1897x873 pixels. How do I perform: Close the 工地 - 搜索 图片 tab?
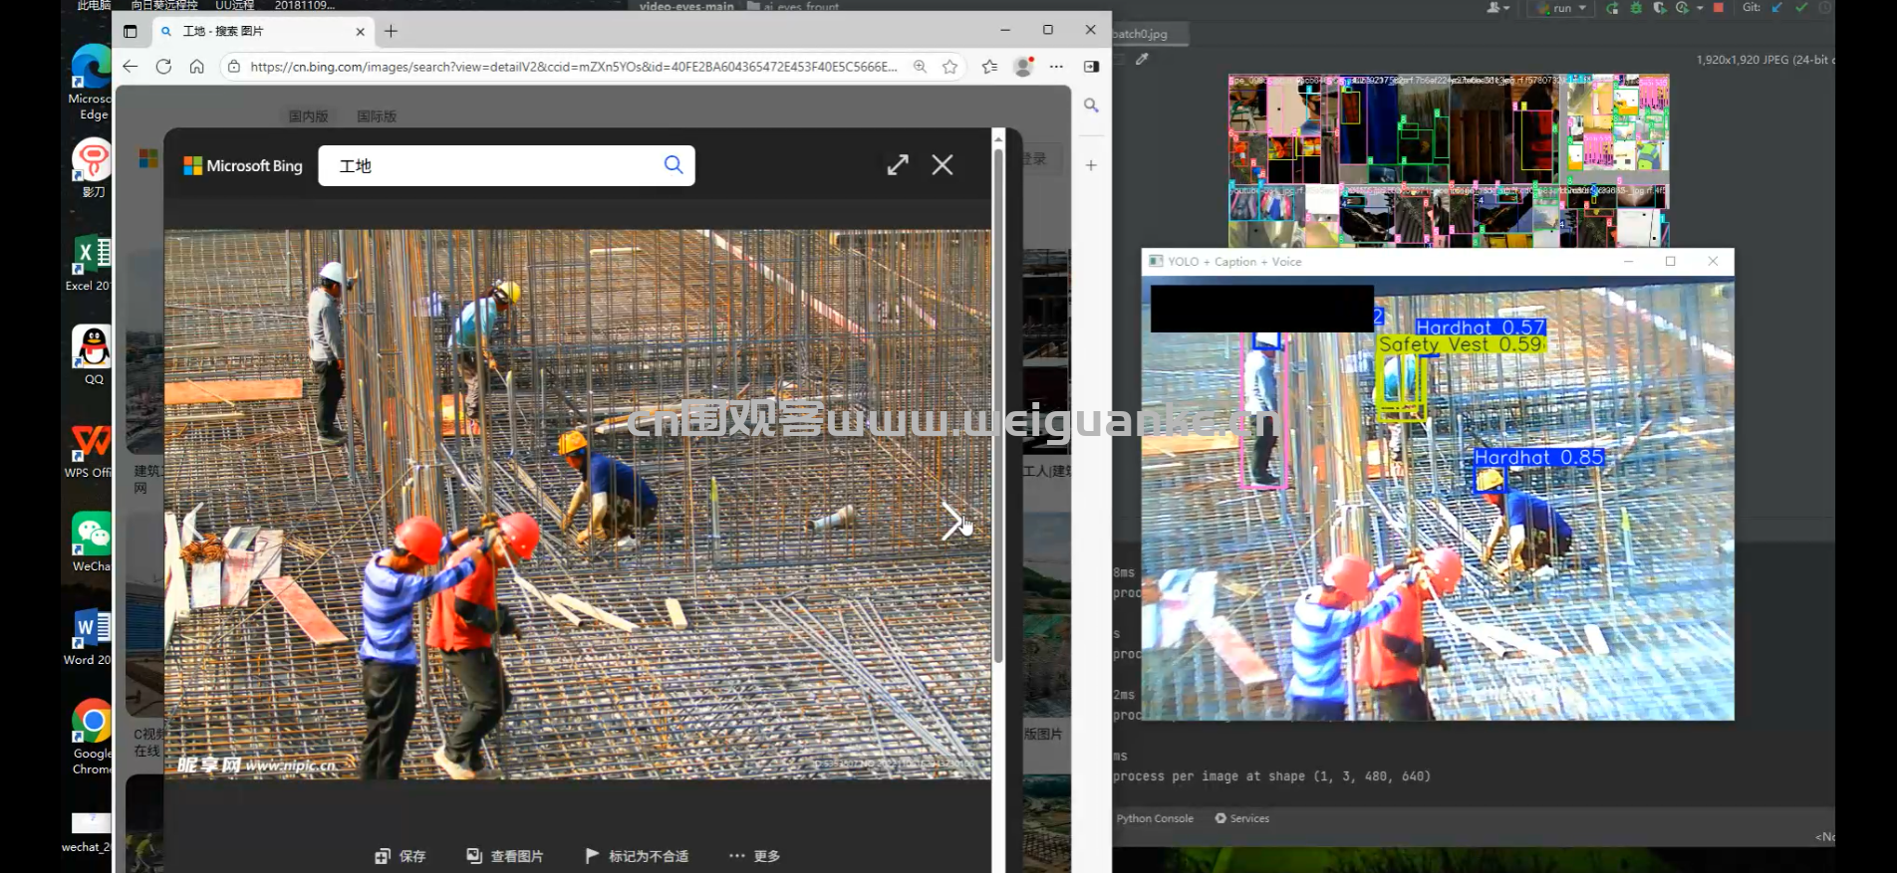click(360, 32)
